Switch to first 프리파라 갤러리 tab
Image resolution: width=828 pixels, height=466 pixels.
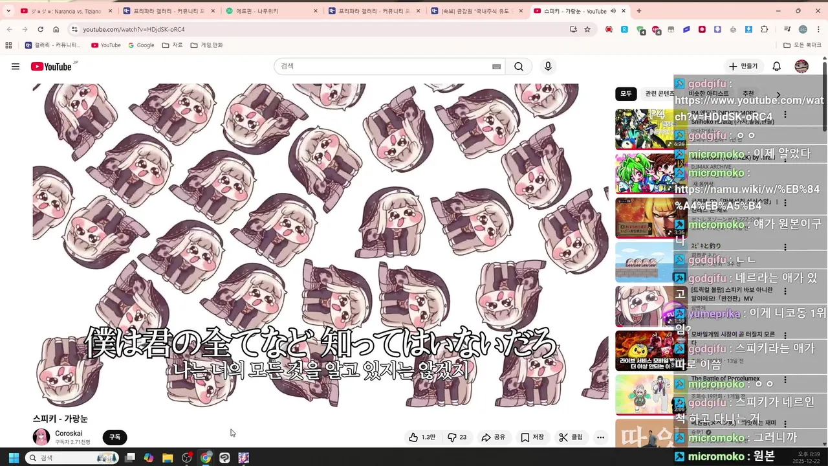[169, 11]
